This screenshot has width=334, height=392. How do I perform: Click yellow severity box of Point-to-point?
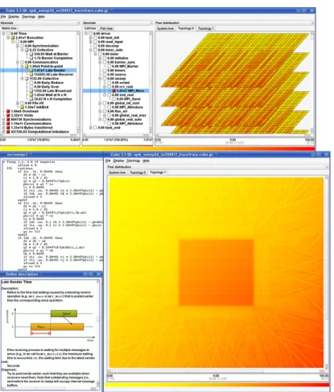point(27,66)
